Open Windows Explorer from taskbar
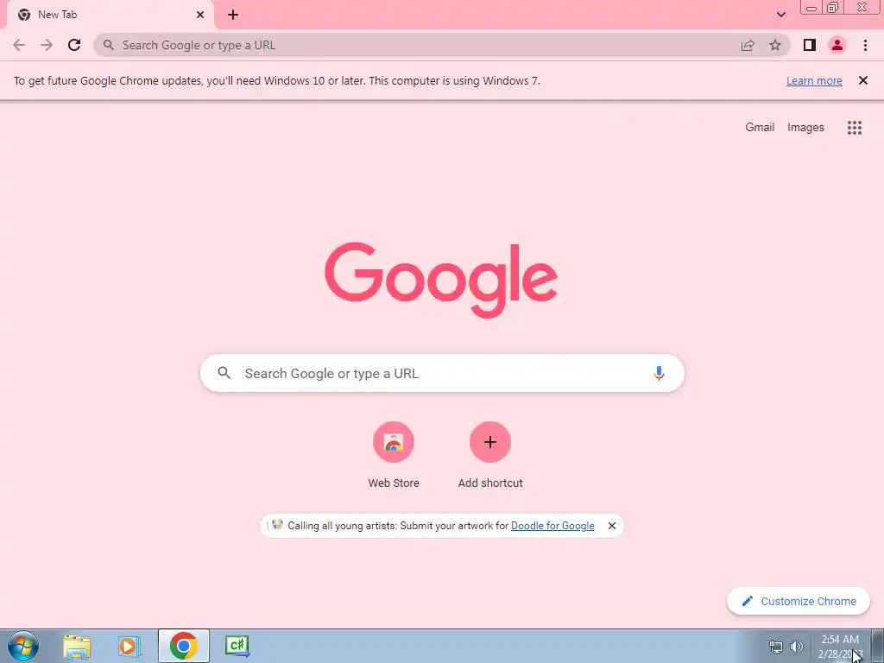The height and width of the screenshot is (663, 884). point(77,646)
